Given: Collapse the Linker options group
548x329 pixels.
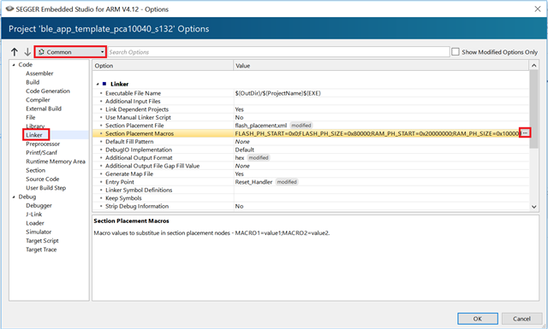Looking at the screenshot, I should 98,84.
